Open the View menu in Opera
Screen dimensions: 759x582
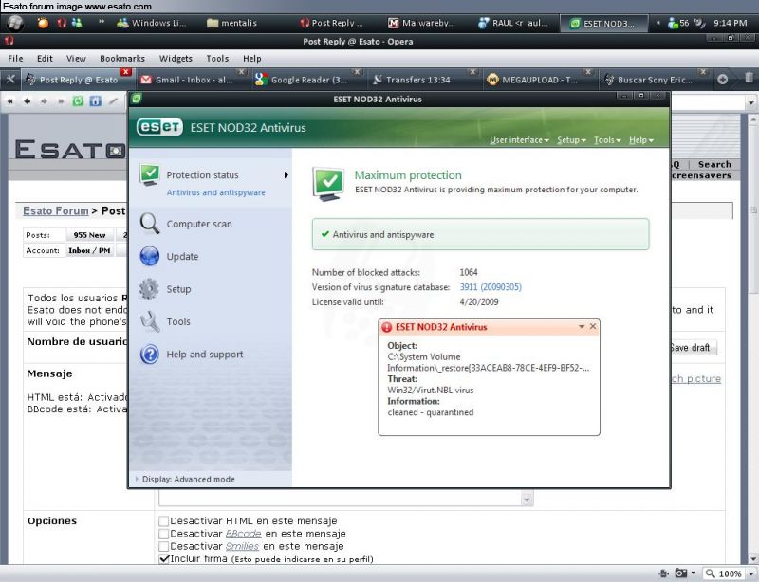pos(76,59)
